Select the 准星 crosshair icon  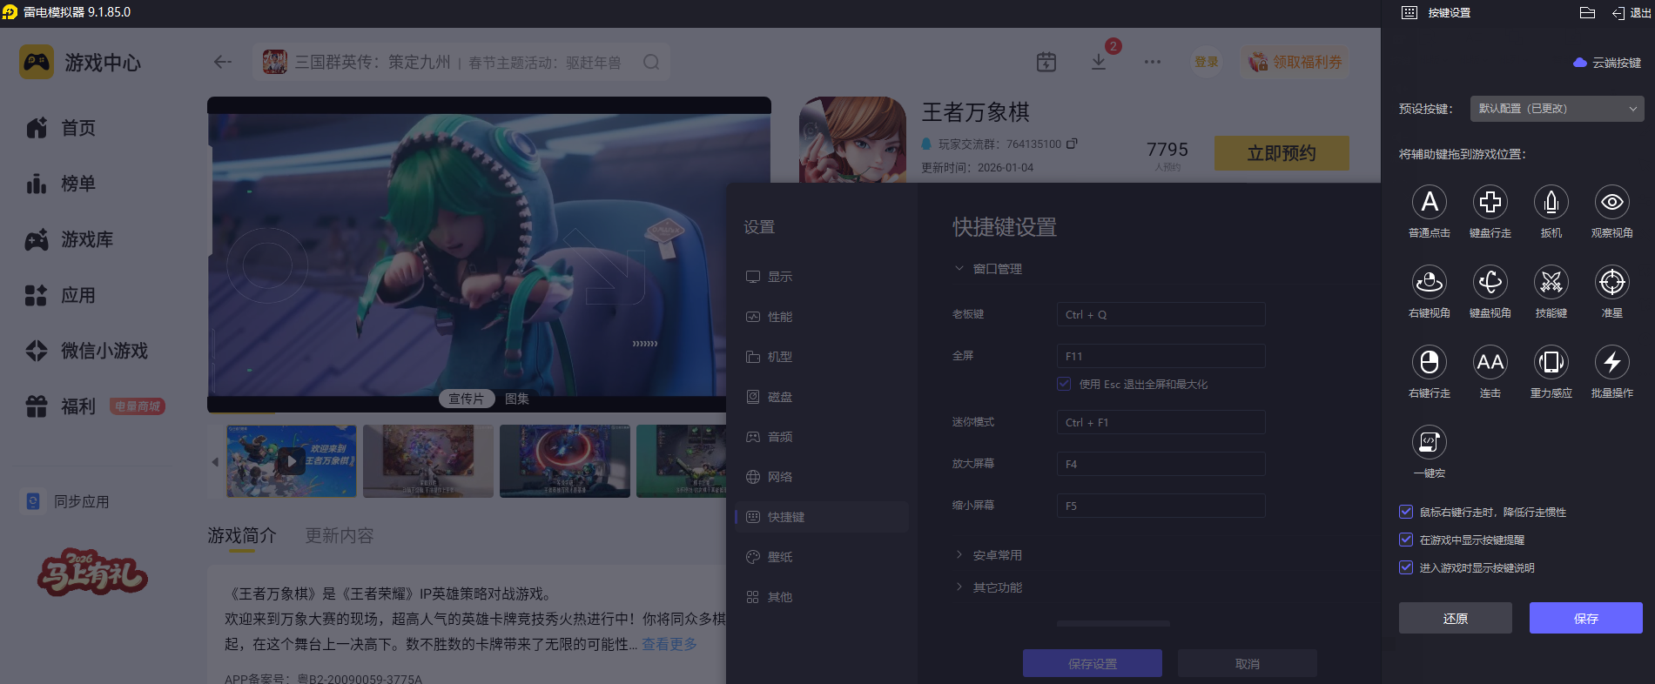[1611, 282]
